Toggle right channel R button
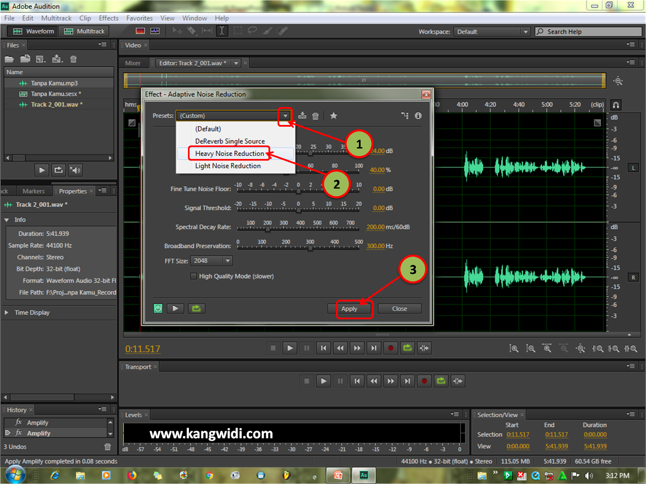 [633, 277]
